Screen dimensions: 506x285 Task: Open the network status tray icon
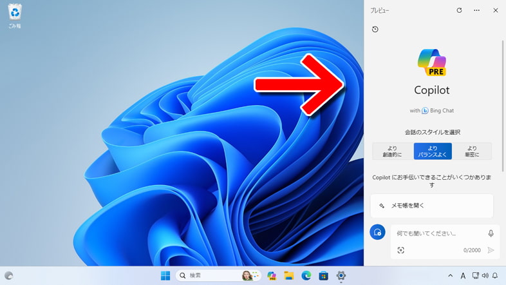[x=475, y=275]
